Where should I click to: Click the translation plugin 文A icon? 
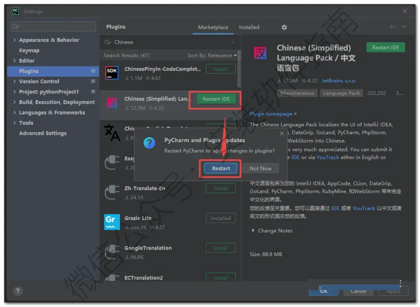point(112,132)
